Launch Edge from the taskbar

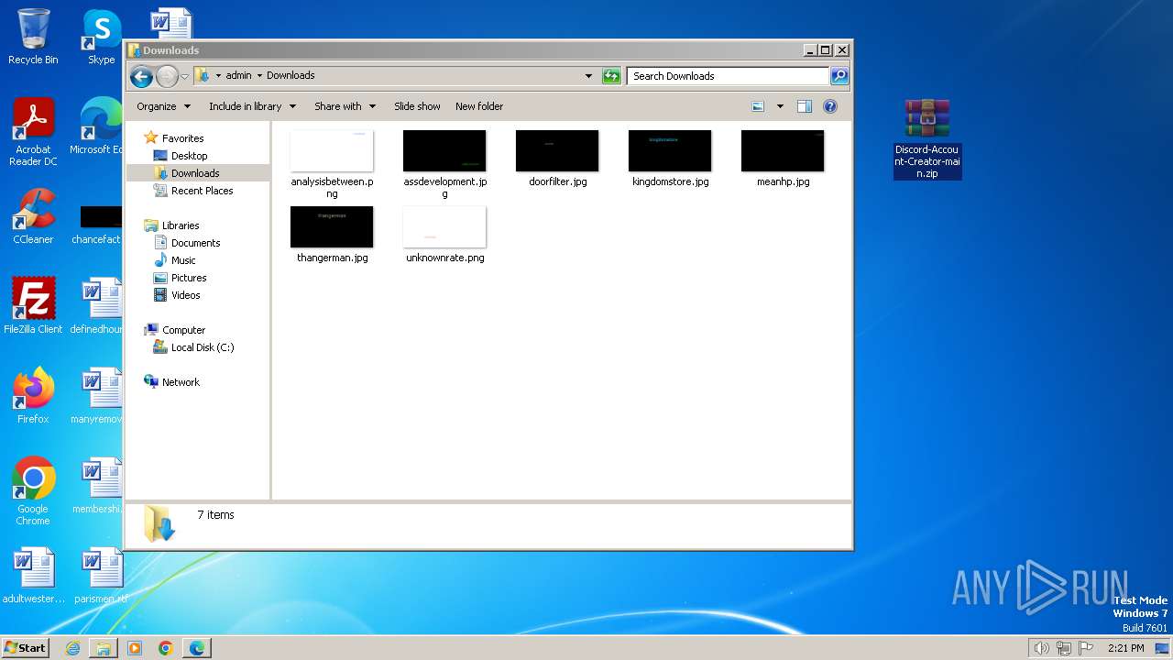(197, 648)
